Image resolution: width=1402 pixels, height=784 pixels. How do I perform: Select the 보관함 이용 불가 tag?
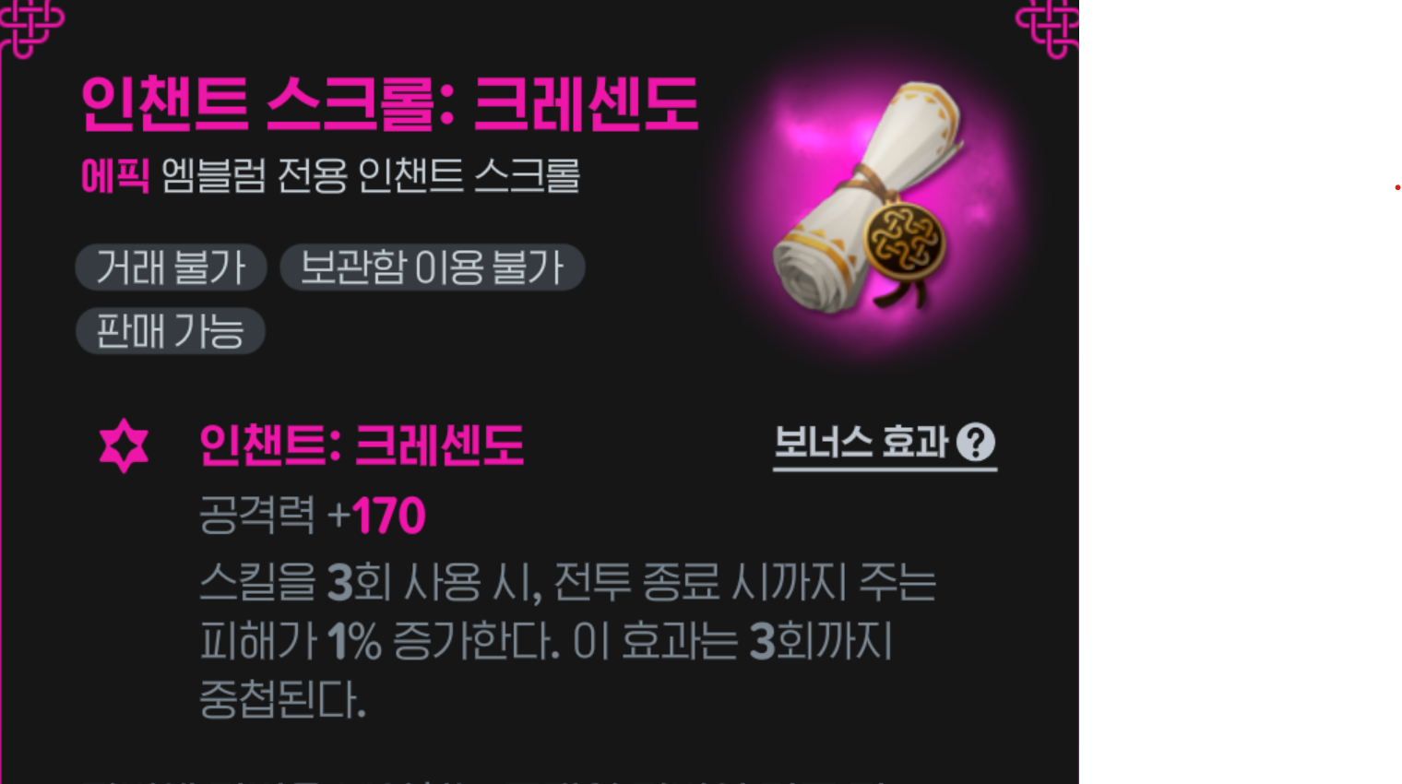(x=432, y=267)
